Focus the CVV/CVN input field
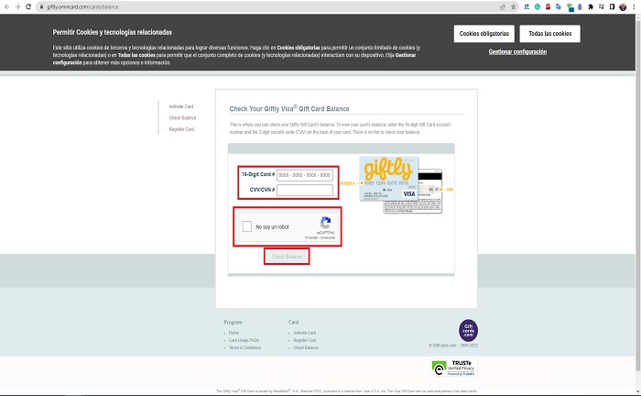The height and width of the screenshot is (396, 641). pos(305,191)
